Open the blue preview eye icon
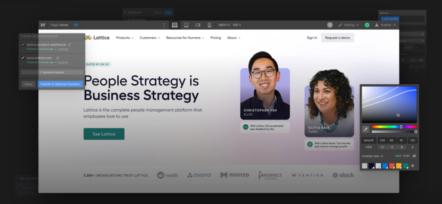The width and height of the screenshot is (442, 204). (x=76, y=25)
